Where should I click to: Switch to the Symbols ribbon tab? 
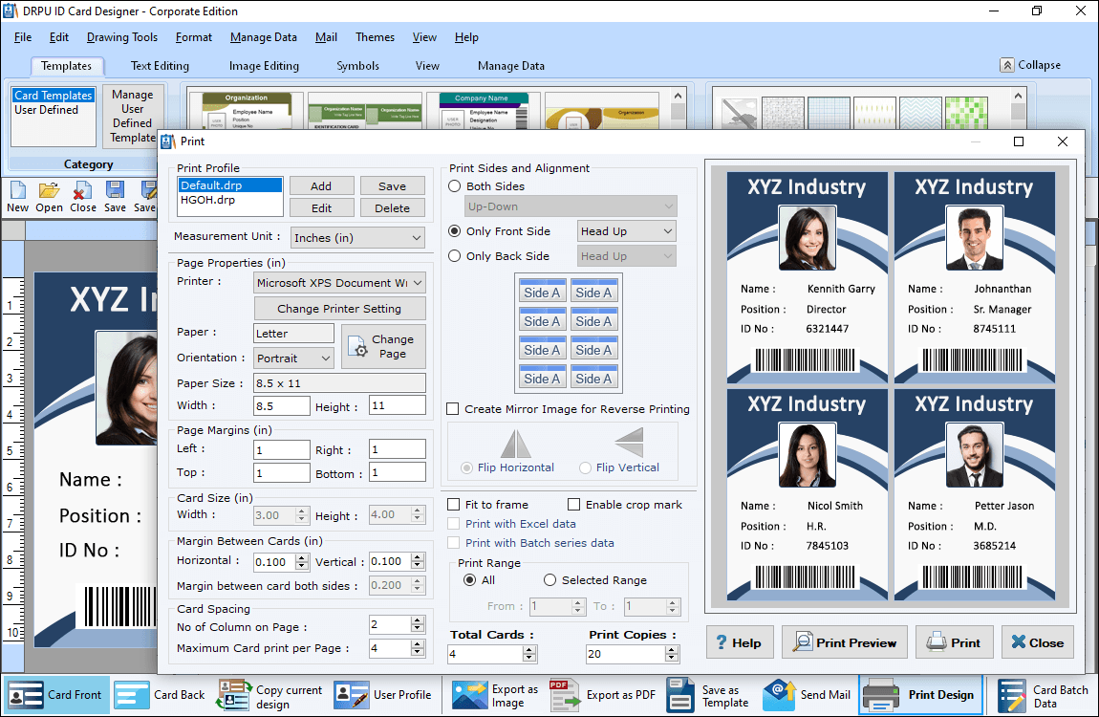click(358, 66)
